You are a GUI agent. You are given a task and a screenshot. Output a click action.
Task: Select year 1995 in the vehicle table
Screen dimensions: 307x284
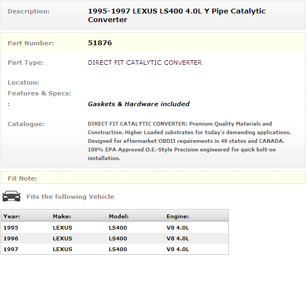click(11, 227)
